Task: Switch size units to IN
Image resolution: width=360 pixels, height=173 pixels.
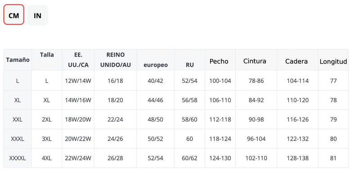Action: [x=38, y=16]
